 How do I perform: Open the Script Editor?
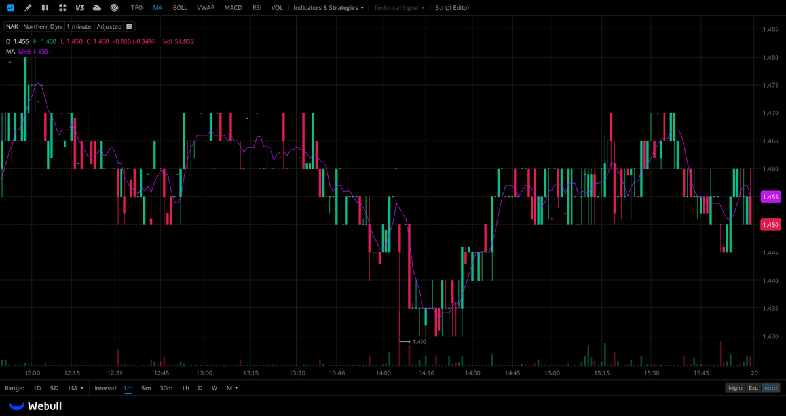click(x=453, y=8)
